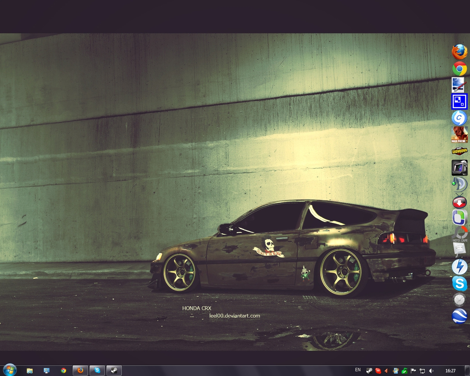Viewport: 470px width, 376px height.
Task: Launch DiRT Showdown game
Action: (459, 151)
